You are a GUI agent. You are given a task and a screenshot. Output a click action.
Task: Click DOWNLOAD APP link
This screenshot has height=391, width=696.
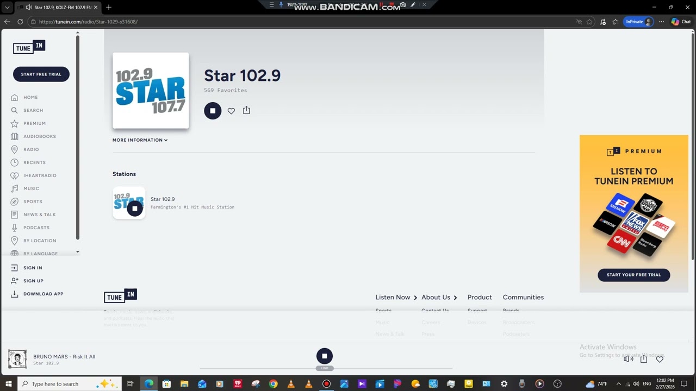(x=43, y=294)
